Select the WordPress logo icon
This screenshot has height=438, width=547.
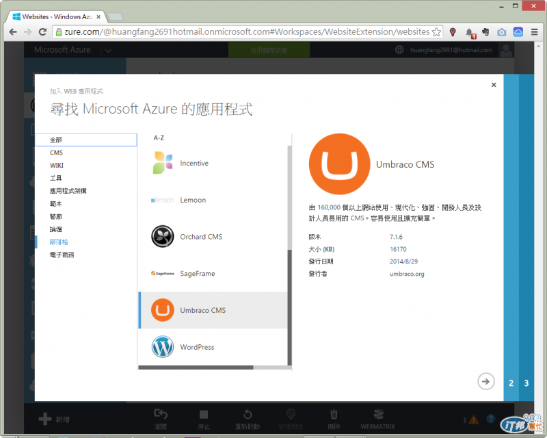(163, 347)
